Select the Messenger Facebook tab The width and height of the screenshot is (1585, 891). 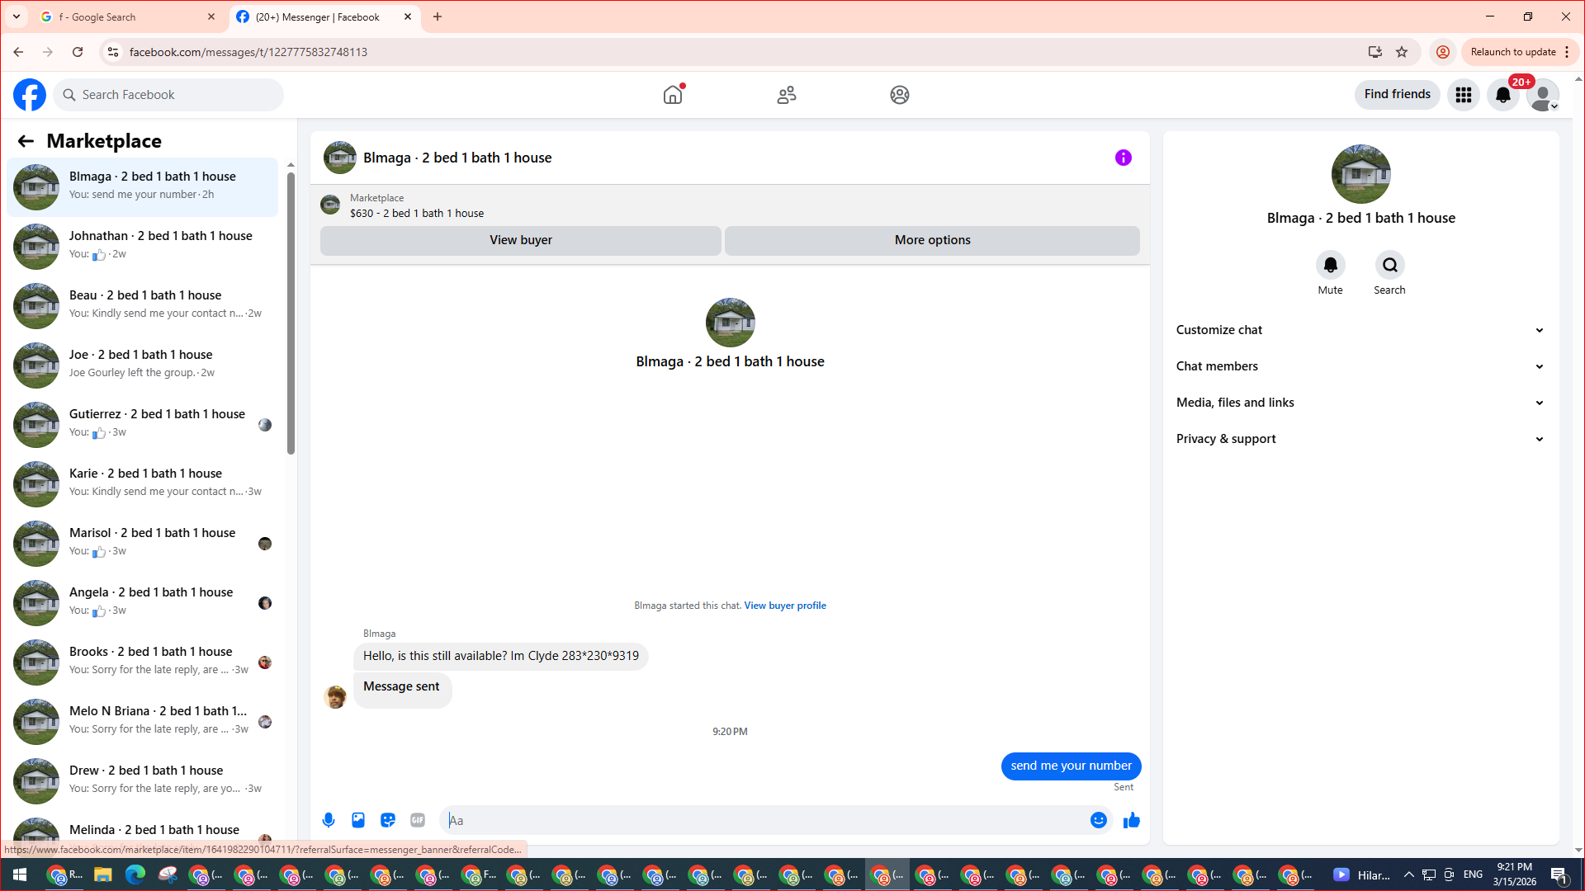click(x=324, y=16)
